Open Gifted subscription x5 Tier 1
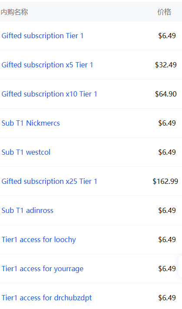Screen dimensions: 182x309 (47, 65)
